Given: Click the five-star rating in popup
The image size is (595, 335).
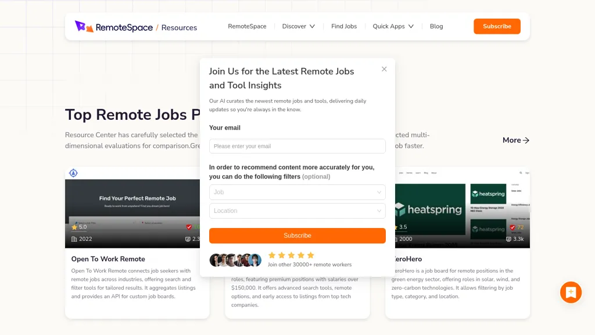Looking at the screenshot, I should coord(291,255).
